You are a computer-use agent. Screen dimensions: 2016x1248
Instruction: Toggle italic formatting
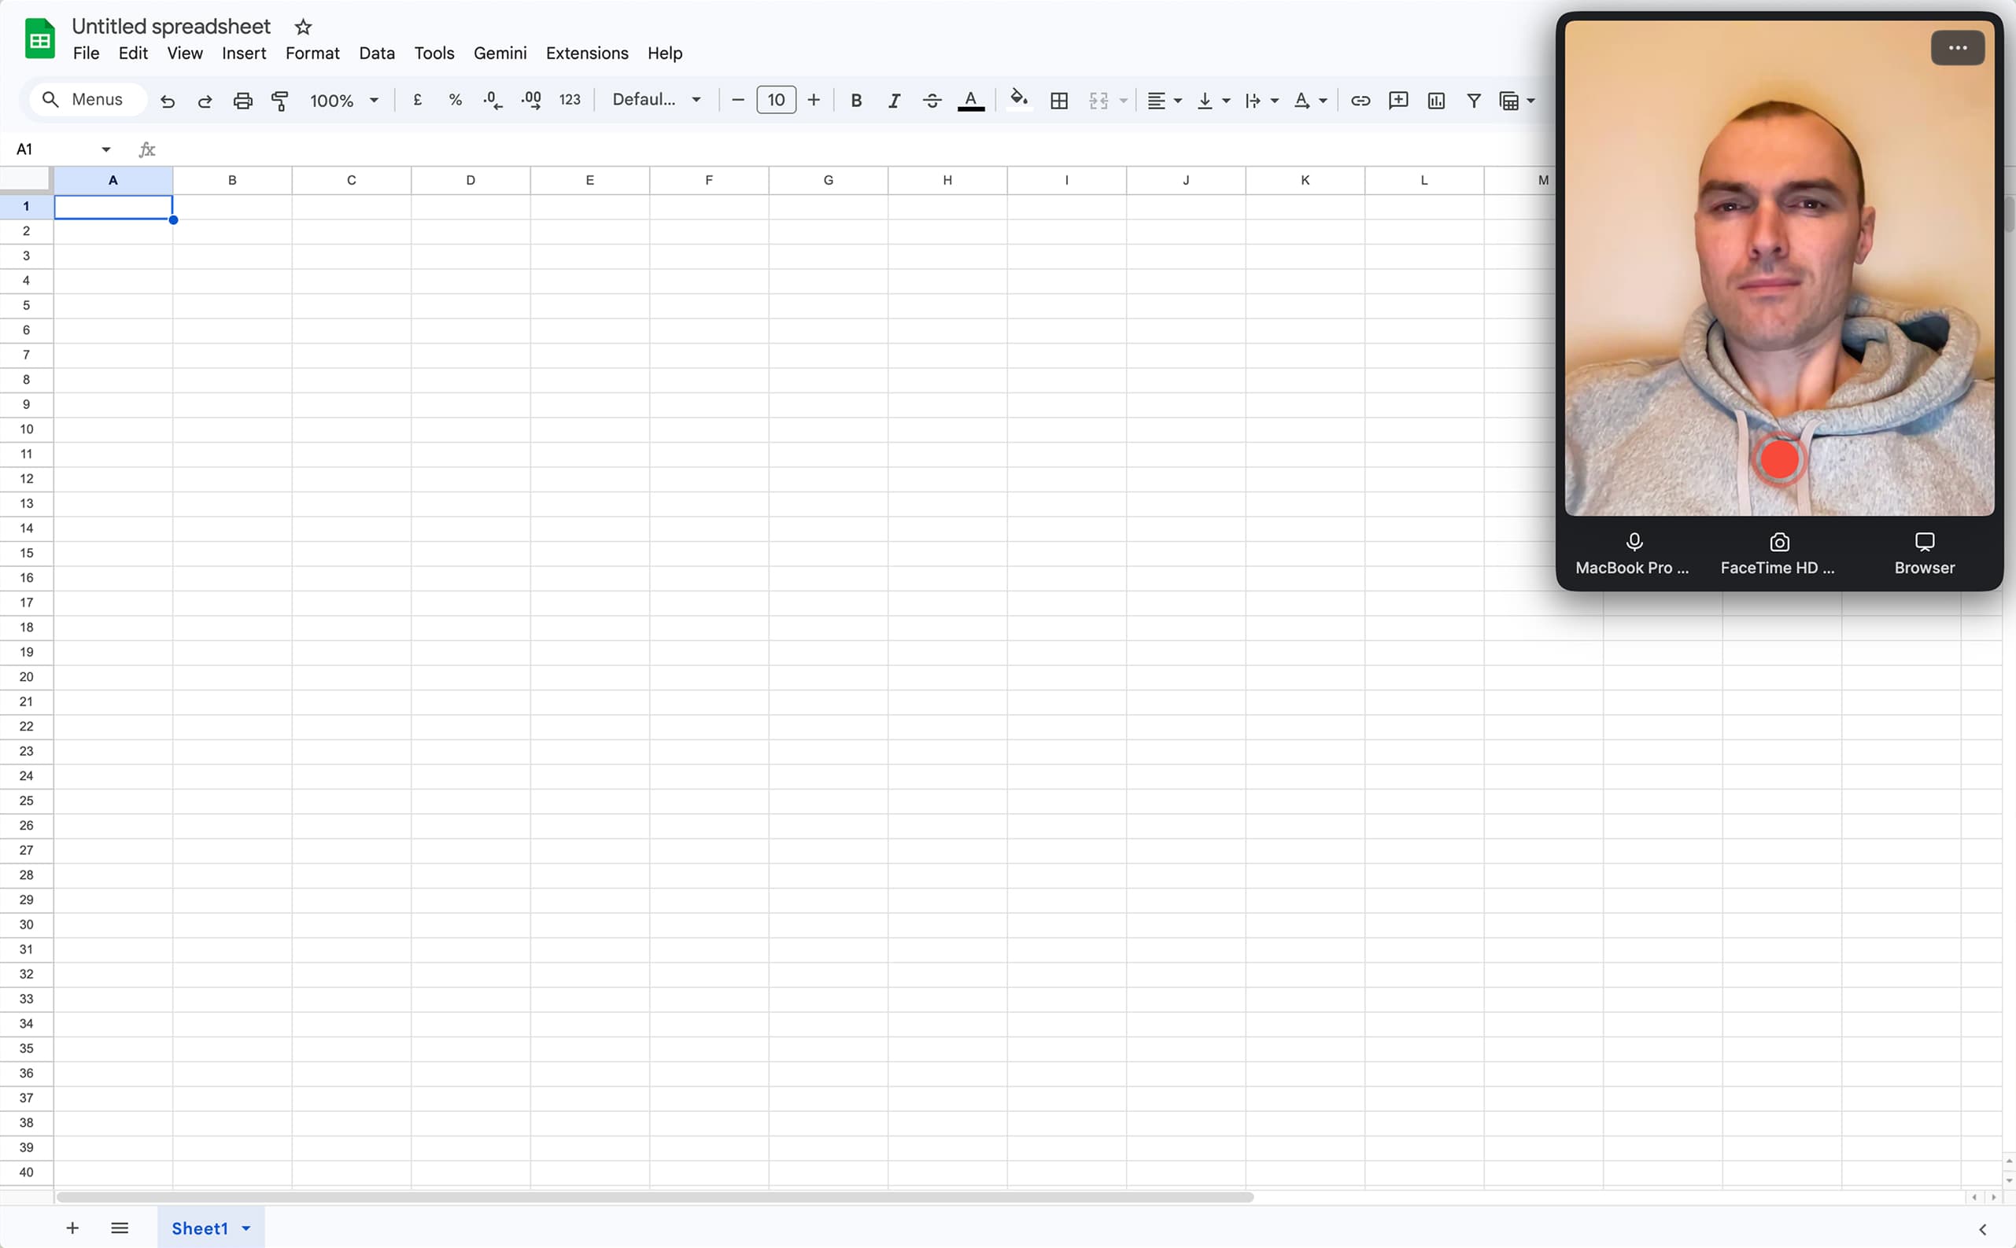tap(894, 101)
